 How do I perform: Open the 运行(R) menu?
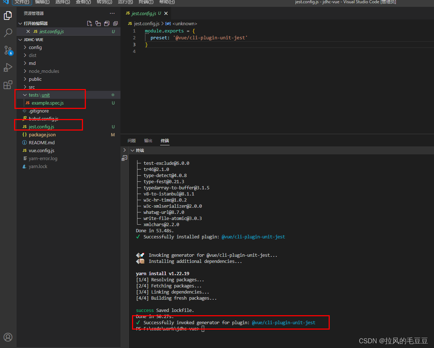coord(125,2)
